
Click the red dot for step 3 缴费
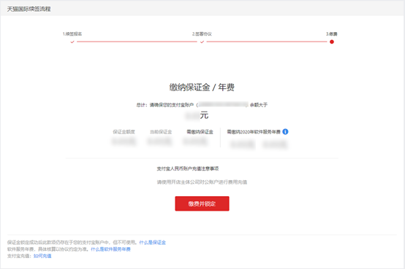332,42
